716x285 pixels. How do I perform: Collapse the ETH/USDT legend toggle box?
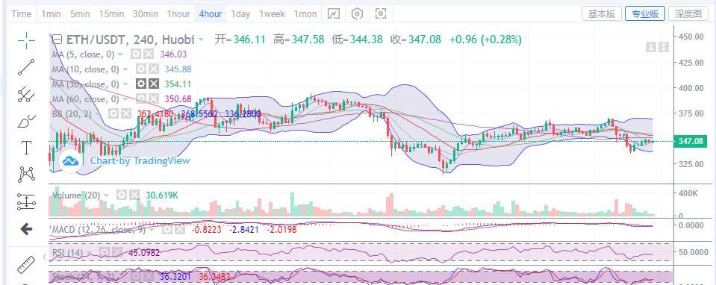tap(57, 40)
